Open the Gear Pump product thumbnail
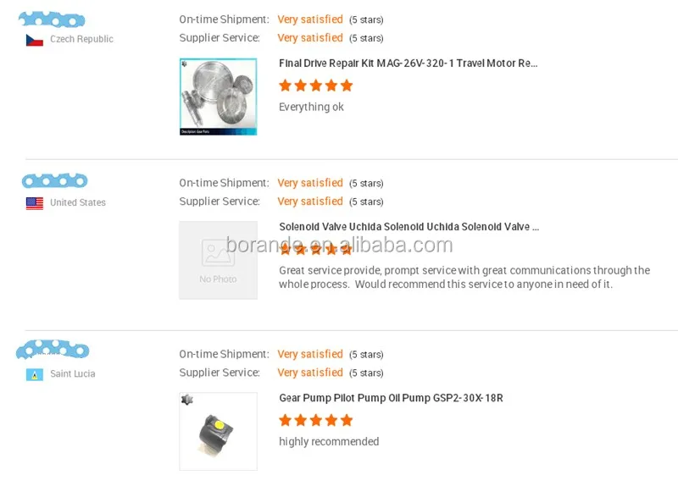Image resolution: width=678 pixels, height=486 pixels. tap(218, 431)
